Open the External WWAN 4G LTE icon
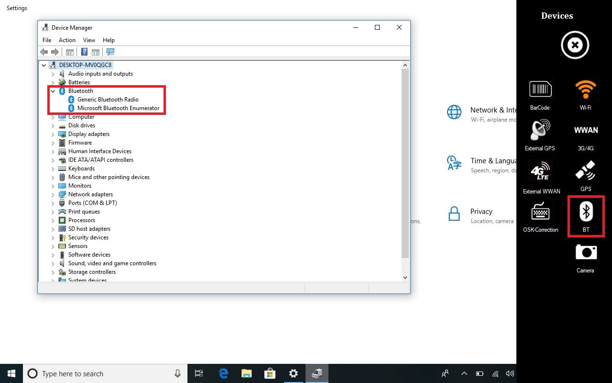The image size is (612, 383). tap(540, 171)
